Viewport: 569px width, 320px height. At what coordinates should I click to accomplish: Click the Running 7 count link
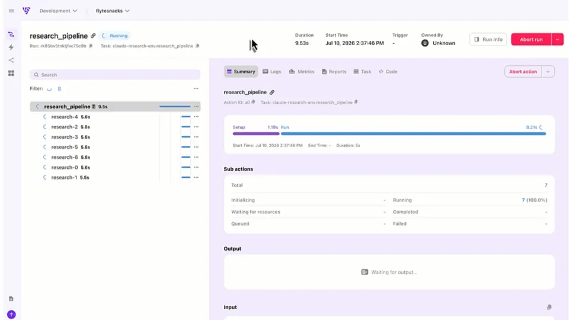523,200
